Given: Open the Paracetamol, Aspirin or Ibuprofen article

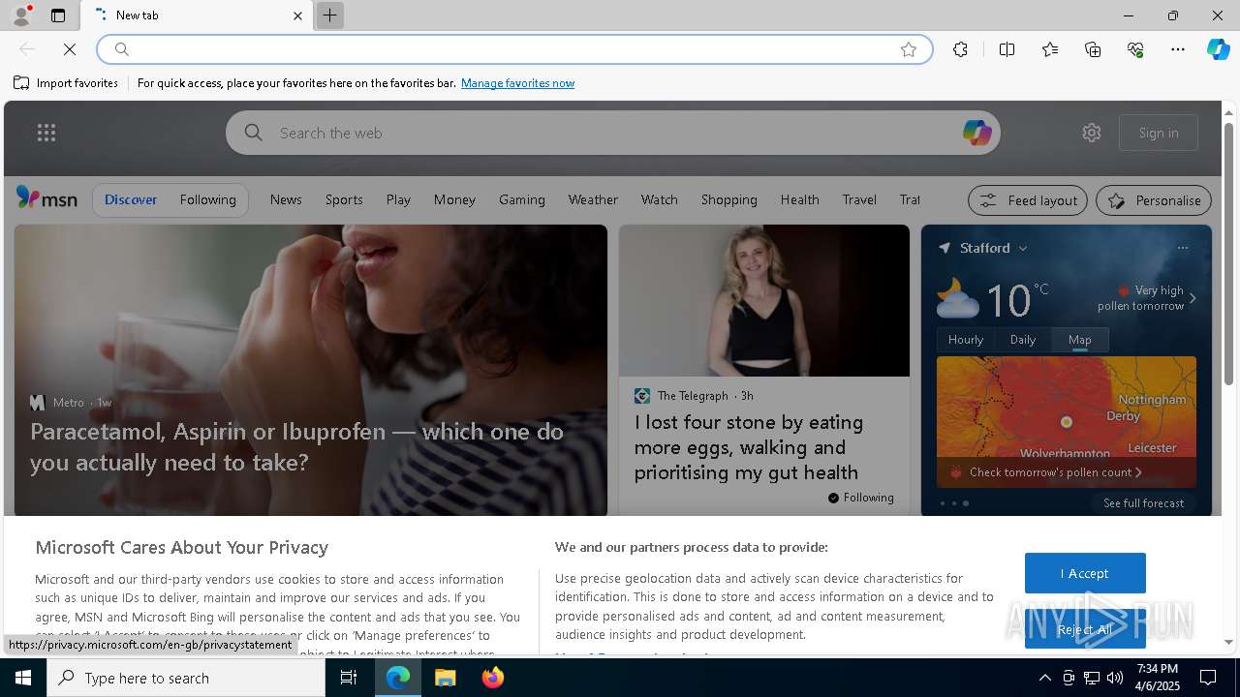Looking at the screenshot, I should click(x=296, y=446).
